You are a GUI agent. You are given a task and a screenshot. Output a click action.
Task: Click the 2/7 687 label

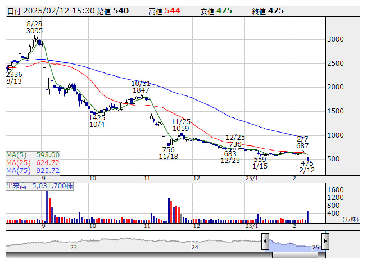[302, 143]
